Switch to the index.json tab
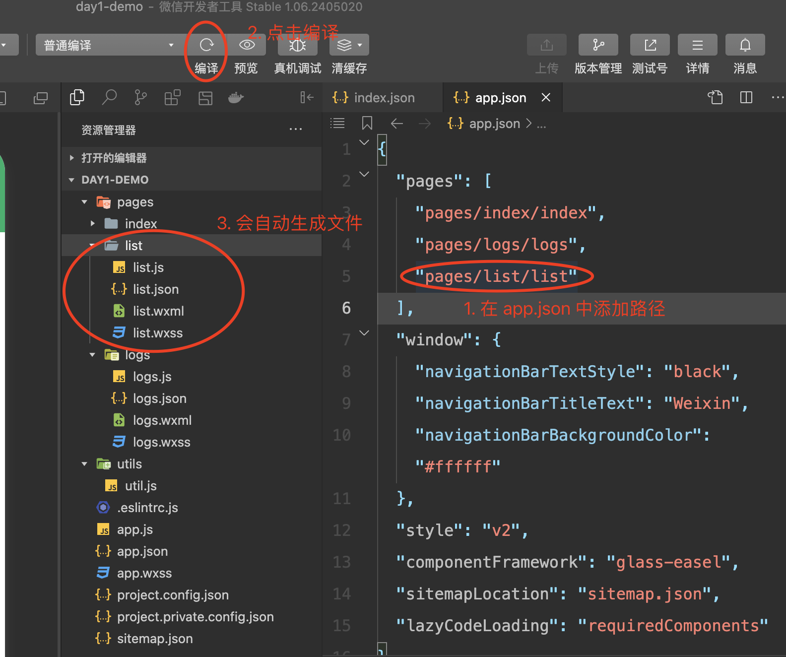Image resolution: width=786 pixels, height=657 pixels. (x=384, y=98)
